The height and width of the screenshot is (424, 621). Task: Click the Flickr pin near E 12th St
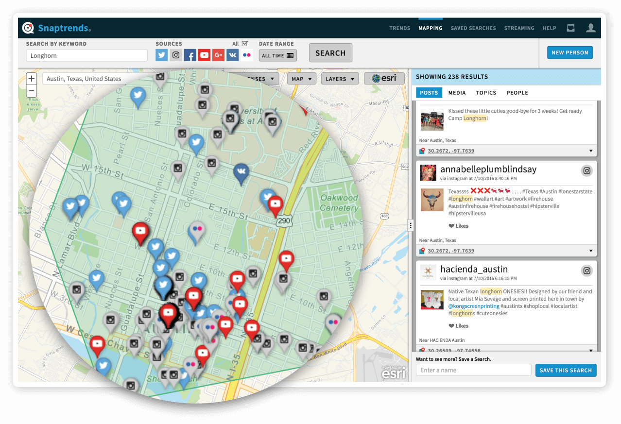point(196,232)
